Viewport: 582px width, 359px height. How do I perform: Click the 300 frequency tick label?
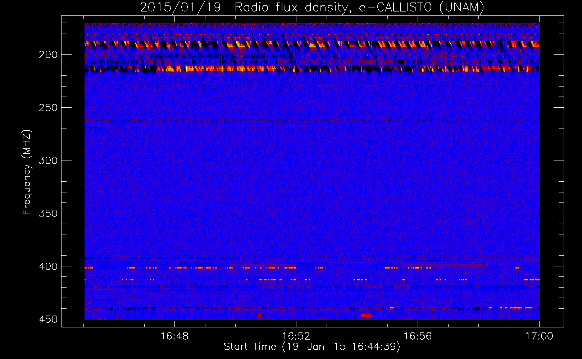[48, 160]
